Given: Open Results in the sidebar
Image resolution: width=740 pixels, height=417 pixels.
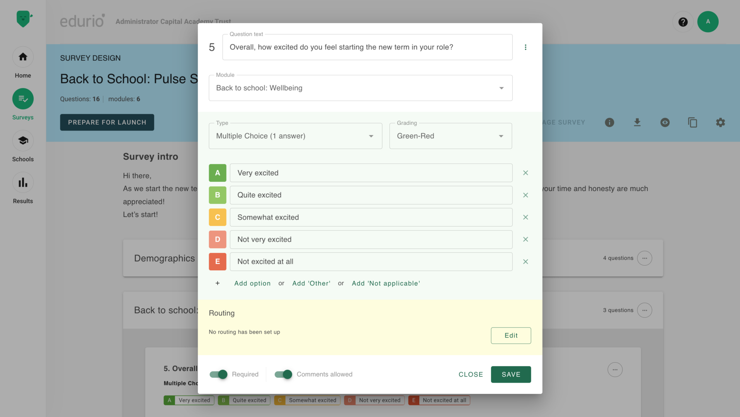Looking at the screenshot, I should point(23,189).
